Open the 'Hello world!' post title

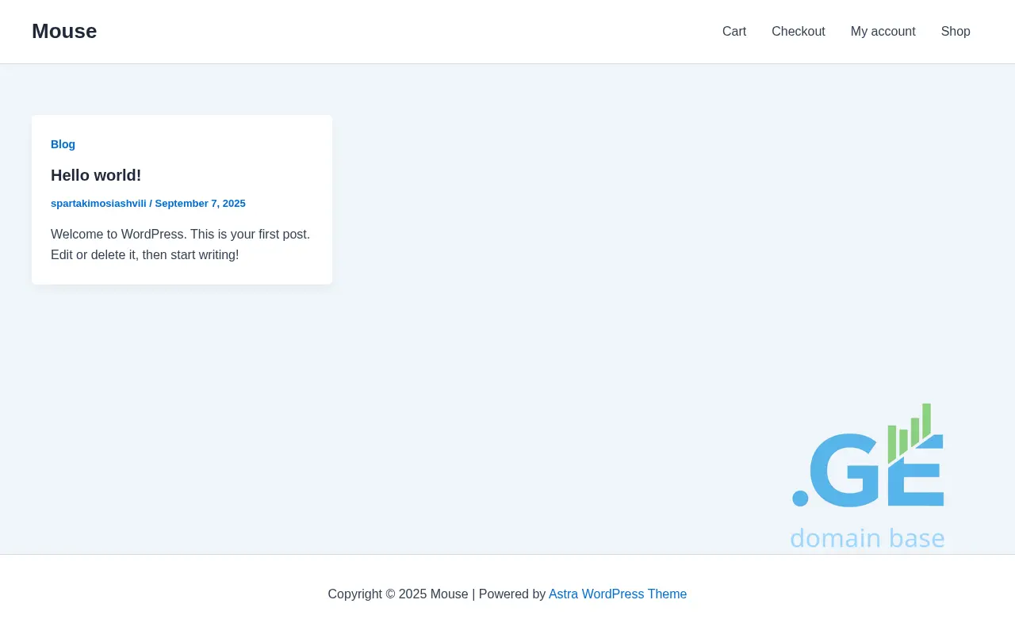[96, 175]
